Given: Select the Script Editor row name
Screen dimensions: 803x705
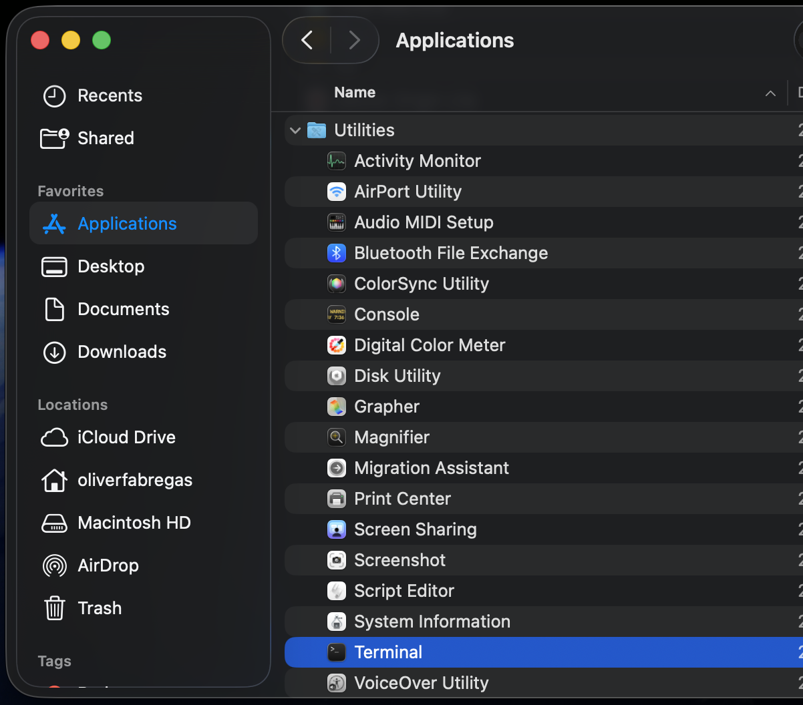Looking at the screenshot, I should coord(404,591).
